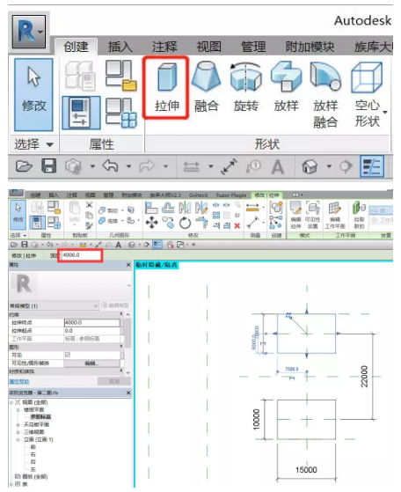
Task: Close the 属性 (Properties) palette
Action: point(128,265)
